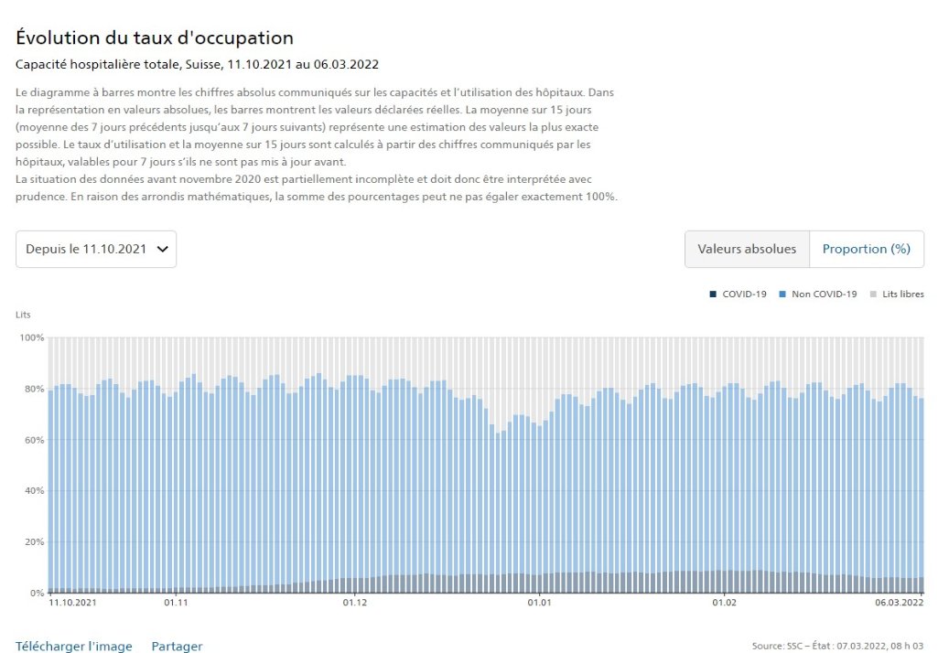Click the 01.01 date marker on x-axis
This screenshot has height=653, width=938.
click(539, 603)
